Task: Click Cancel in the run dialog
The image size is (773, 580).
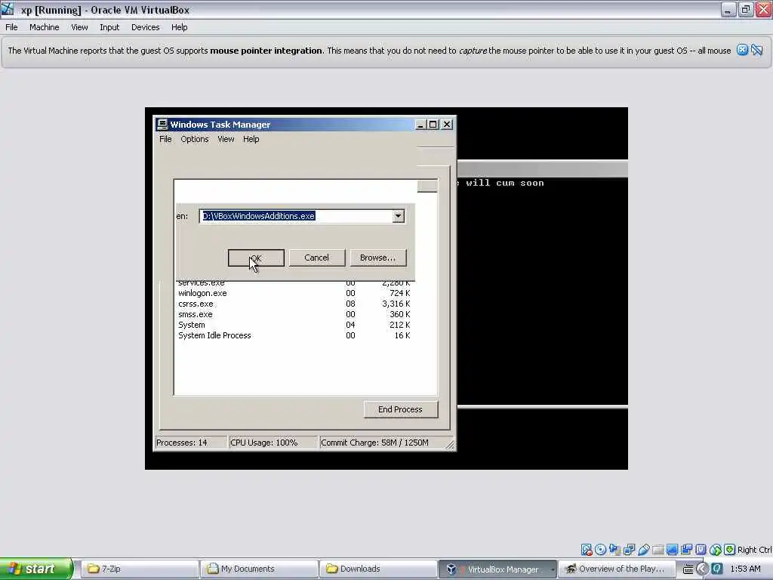Action: [316, 258]
